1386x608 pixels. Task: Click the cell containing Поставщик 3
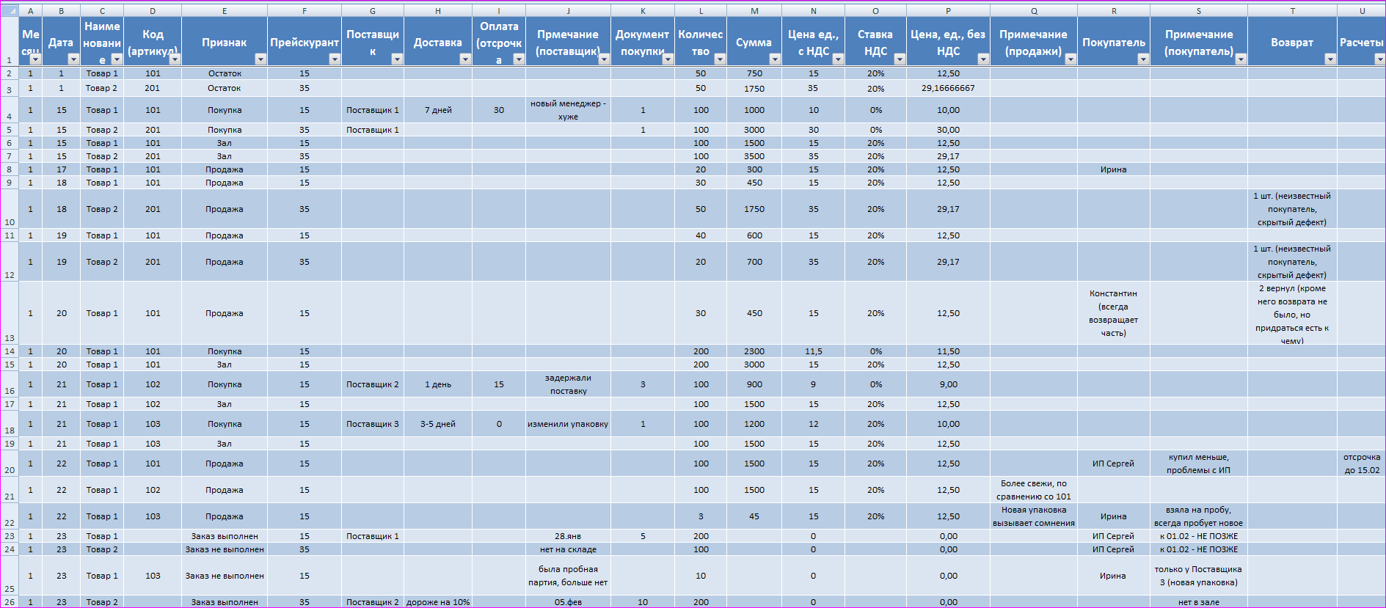tap(373, 424)
